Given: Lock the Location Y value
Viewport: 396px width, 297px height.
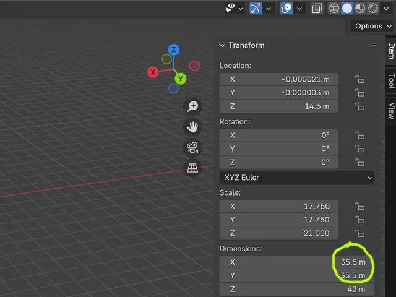Looking at the screenshot, I should coord(359,93).
